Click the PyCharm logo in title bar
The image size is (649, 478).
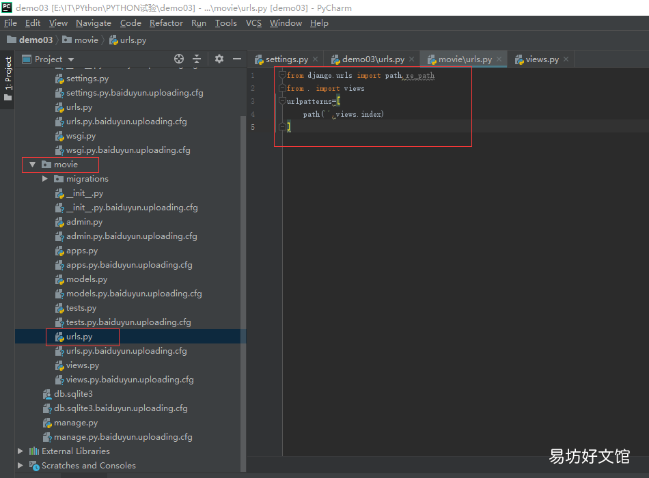pos(7,8)
